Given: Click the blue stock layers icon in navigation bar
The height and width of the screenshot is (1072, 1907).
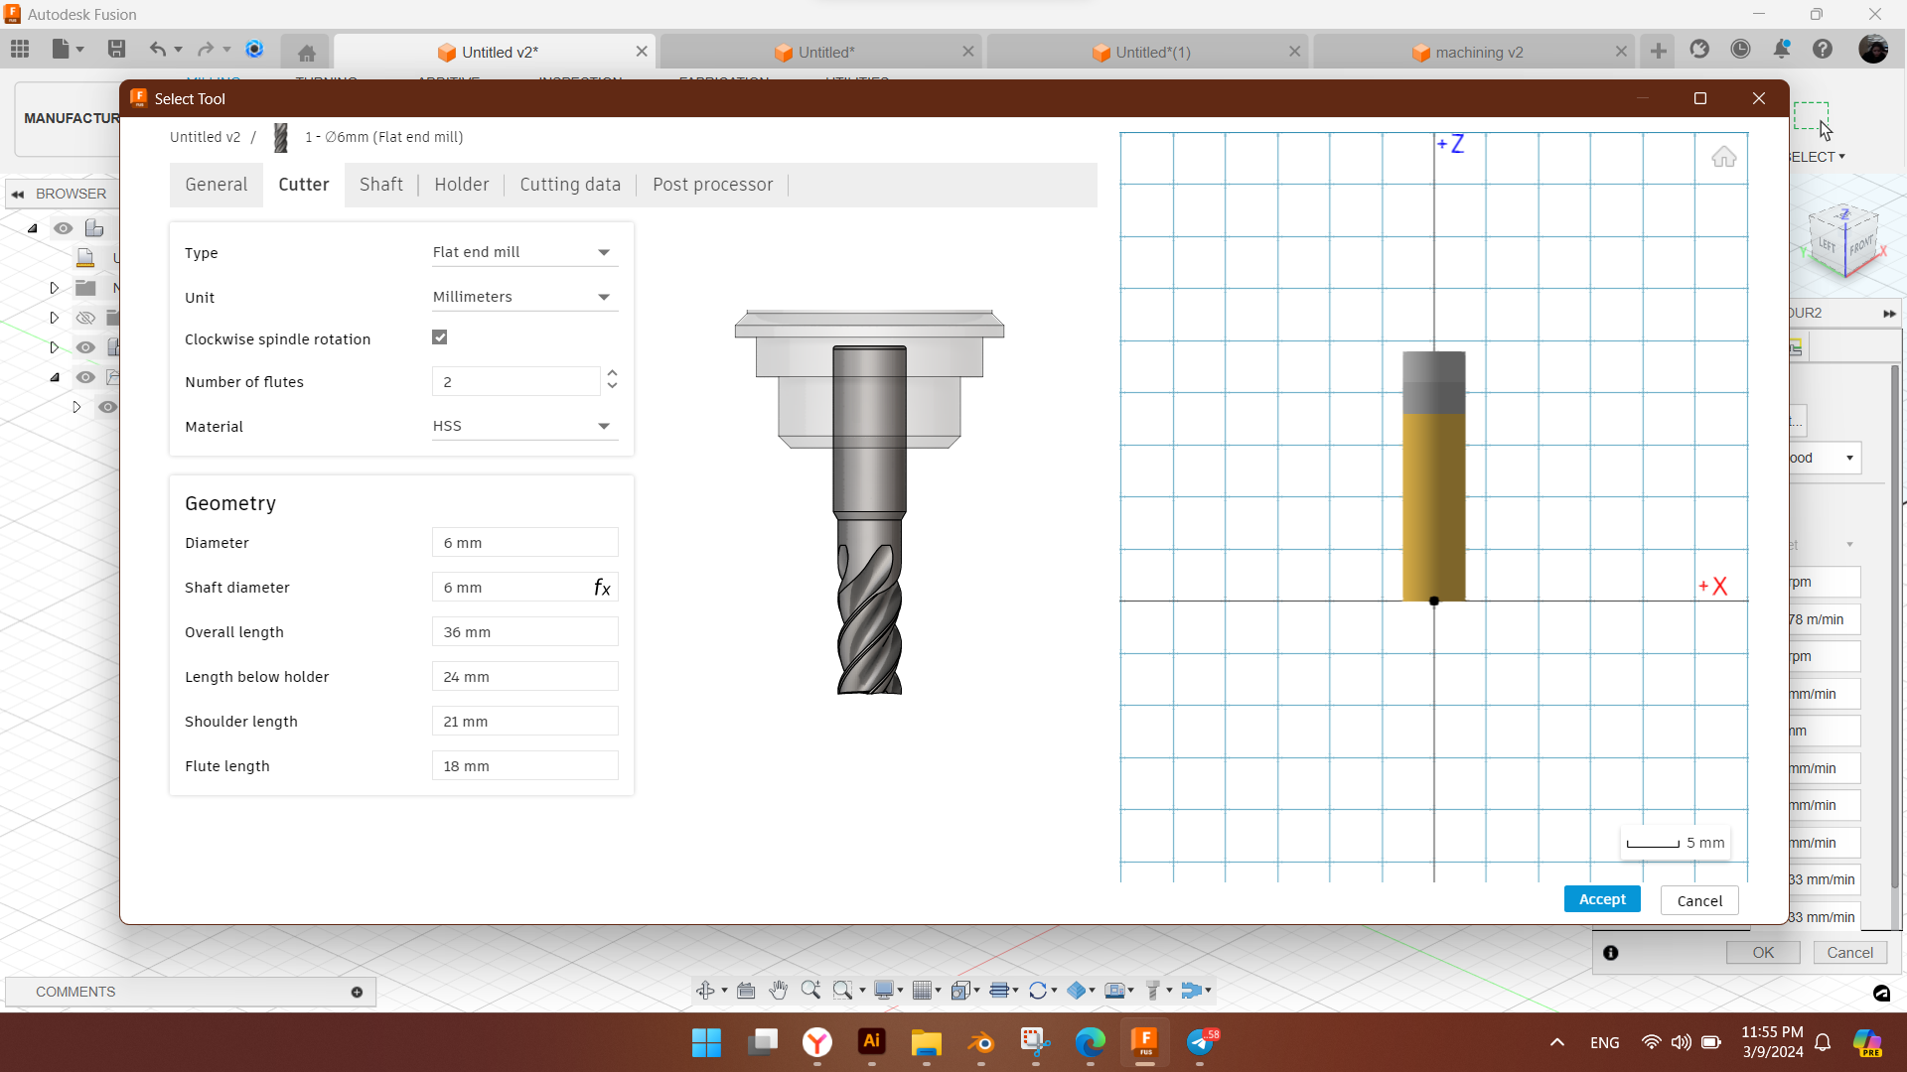Looking at the screenshot, I should coord(1076,990).
